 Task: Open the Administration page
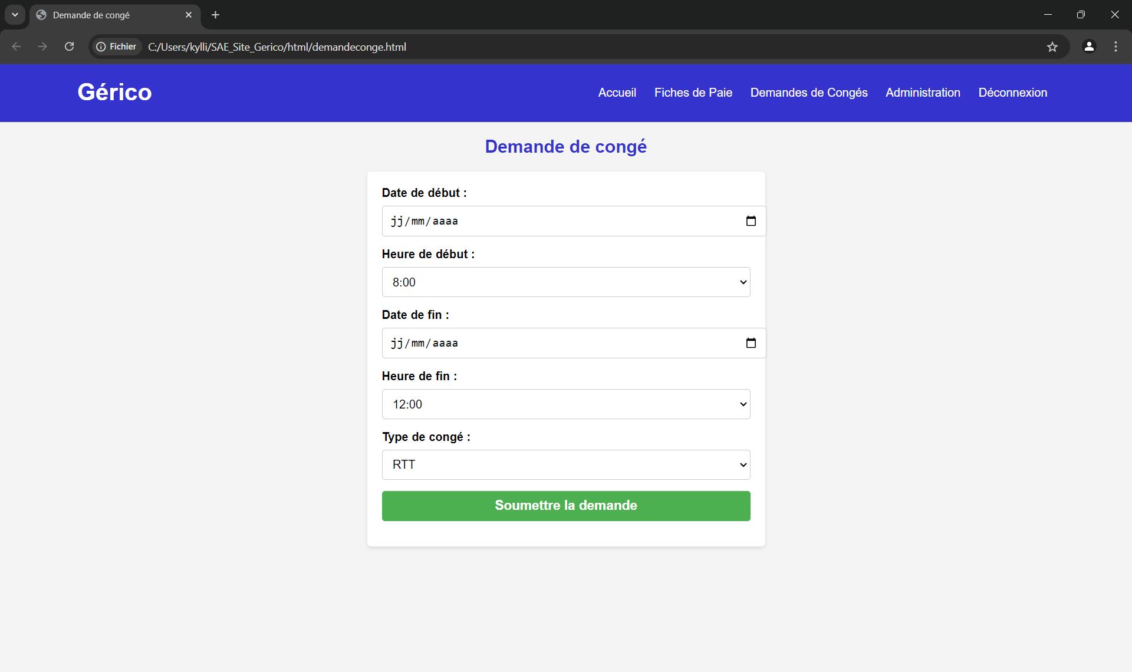pyautogui.click(x=923, y=93)
